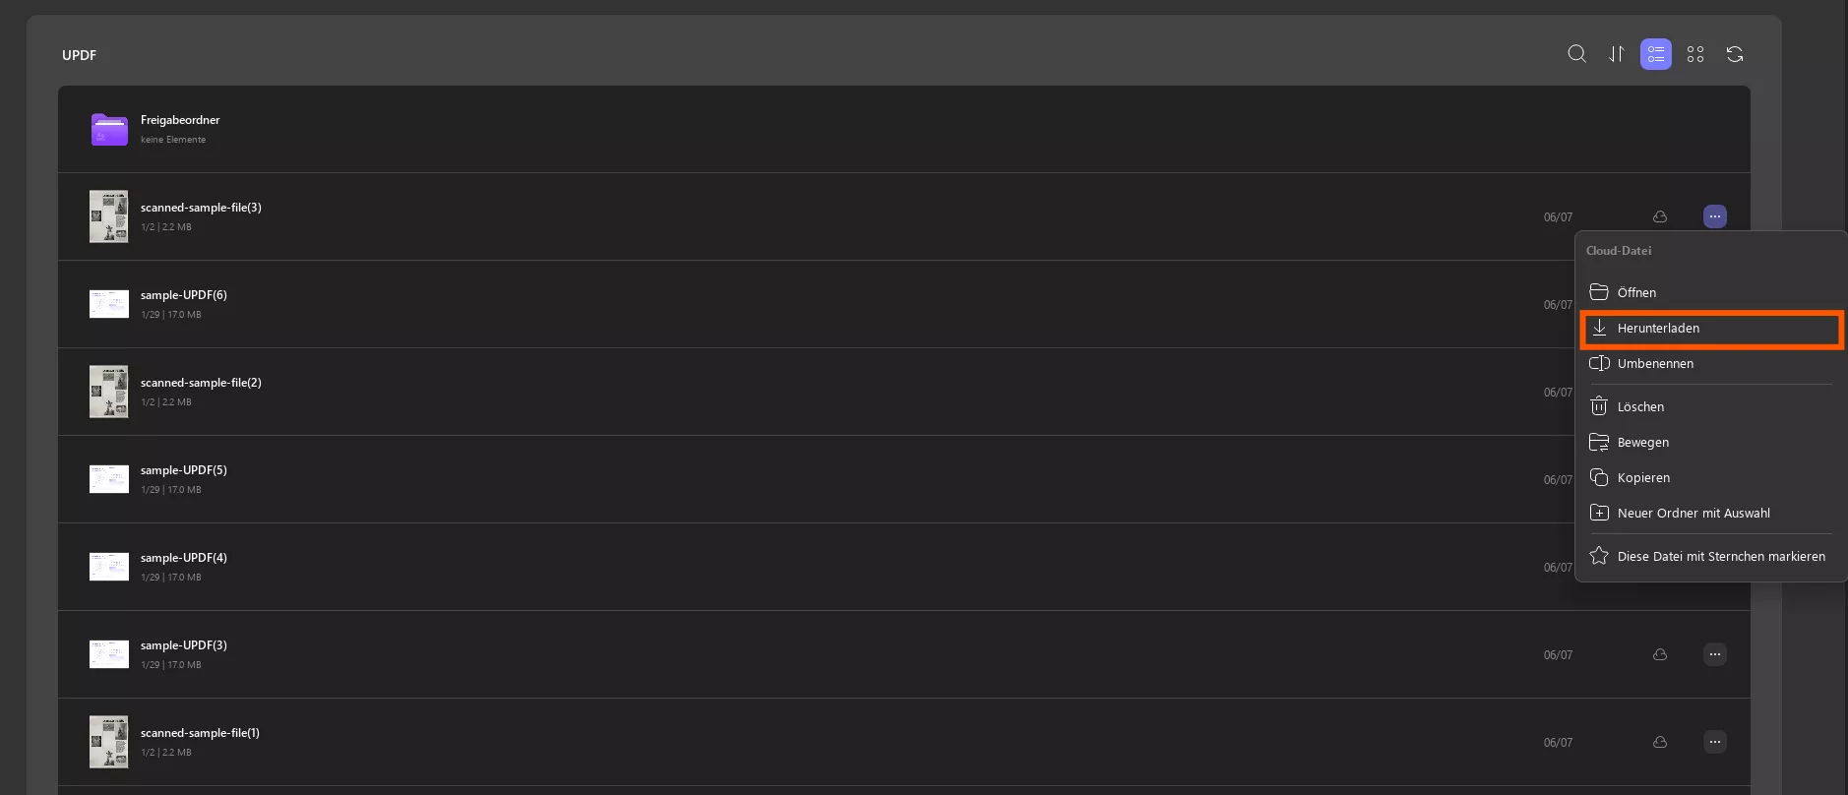This screenshot has height=795, width=1848.
Task: Switch to list view layout
Action: click(1656, 54)
